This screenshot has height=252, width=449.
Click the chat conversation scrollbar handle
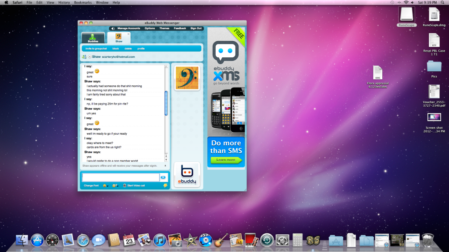tap(166, 103)
